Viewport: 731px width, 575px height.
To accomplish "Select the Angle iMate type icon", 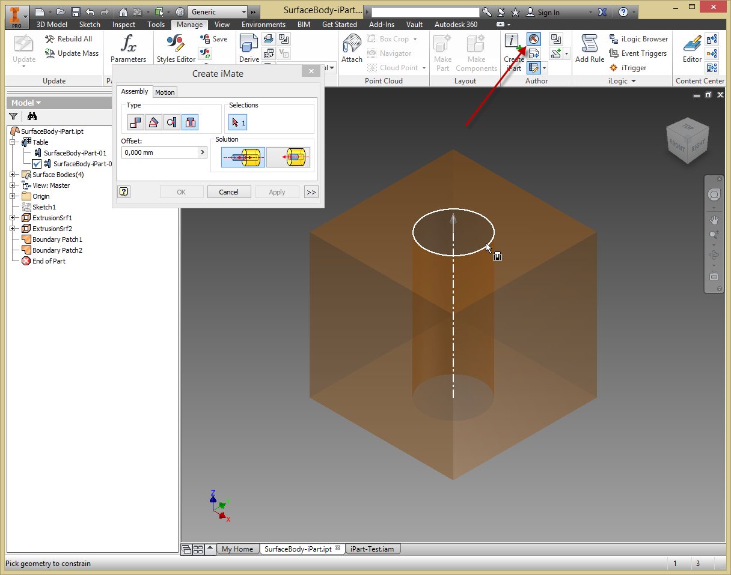I will tap(153, 122).
